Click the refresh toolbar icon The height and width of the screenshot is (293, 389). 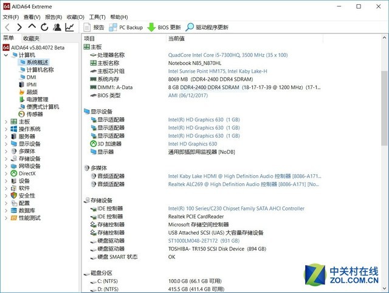pyautogui.click(x=44, y=27)
